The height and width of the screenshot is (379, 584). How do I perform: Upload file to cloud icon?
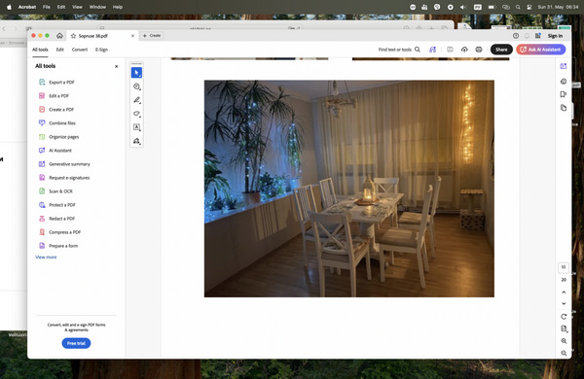click(x=464, y=50)
